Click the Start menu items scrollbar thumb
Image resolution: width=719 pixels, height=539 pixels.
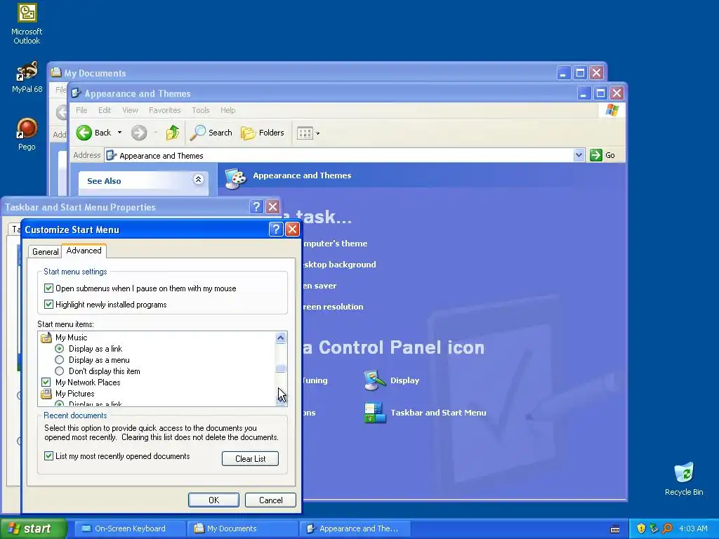(280, 368)
